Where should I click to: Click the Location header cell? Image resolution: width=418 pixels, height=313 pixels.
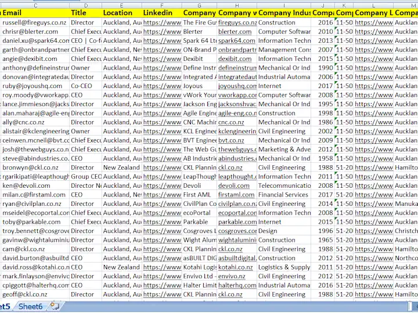pyautogui.click(x=122, y=13)
